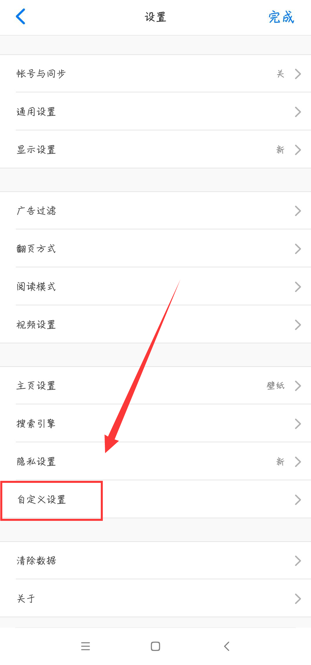Tap the Android recent apps menu icon
Viewport: 311px width, 665px height.
(86, 646)
